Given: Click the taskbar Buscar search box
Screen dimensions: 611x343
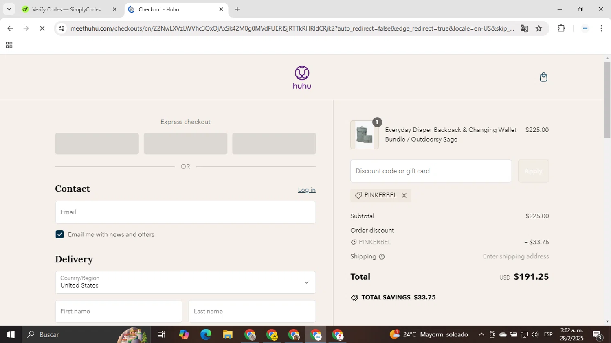Looking at the screenshot, I should tap(86, 334).
